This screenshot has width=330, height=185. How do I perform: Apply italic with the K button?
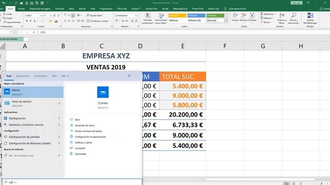pyautogui.click(x=31, y=21)
